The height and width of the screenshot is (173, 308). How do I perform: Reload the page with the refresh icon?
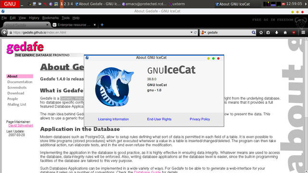[x=195, y=33]
